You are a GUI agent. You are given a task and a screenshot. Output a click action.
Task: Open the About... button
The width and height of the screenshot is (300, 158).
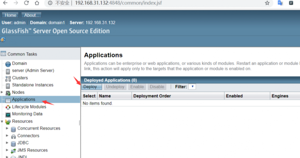tap(31, 15)
